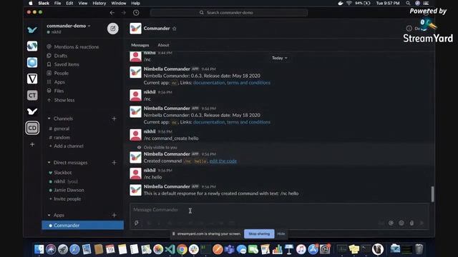This screenshot has height=257, width=458.
Task: Open the history clock icon
Action: 136,13
